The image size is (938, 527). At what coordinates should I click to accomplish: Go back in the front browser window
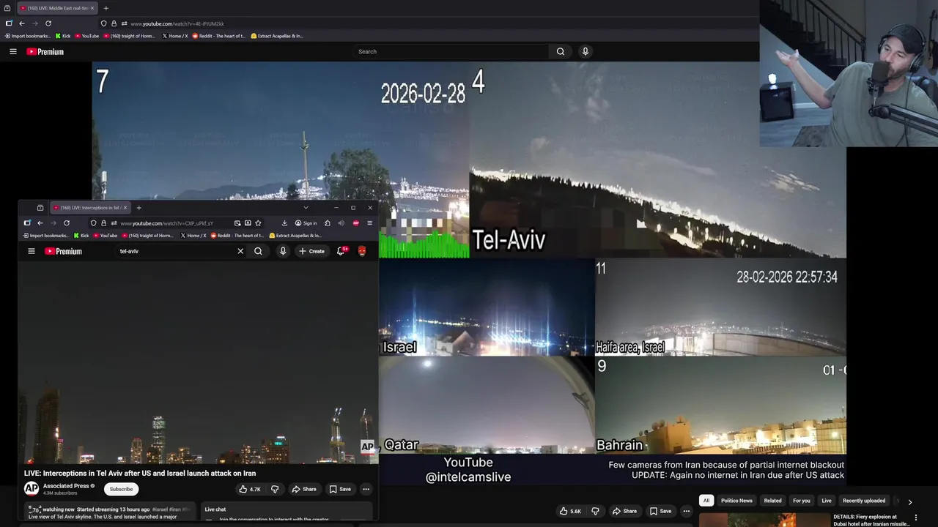click(40, 223)
